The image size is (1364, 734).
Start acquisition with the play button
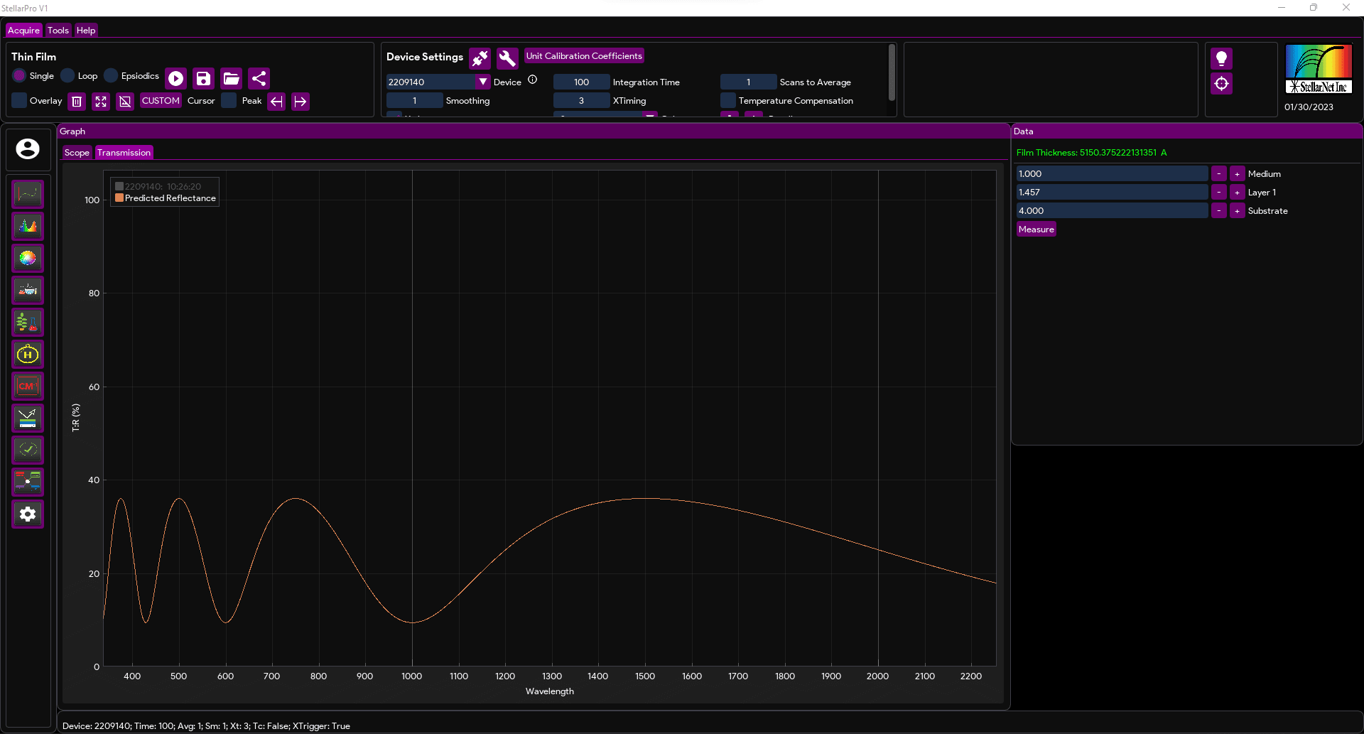pos(176,78)
